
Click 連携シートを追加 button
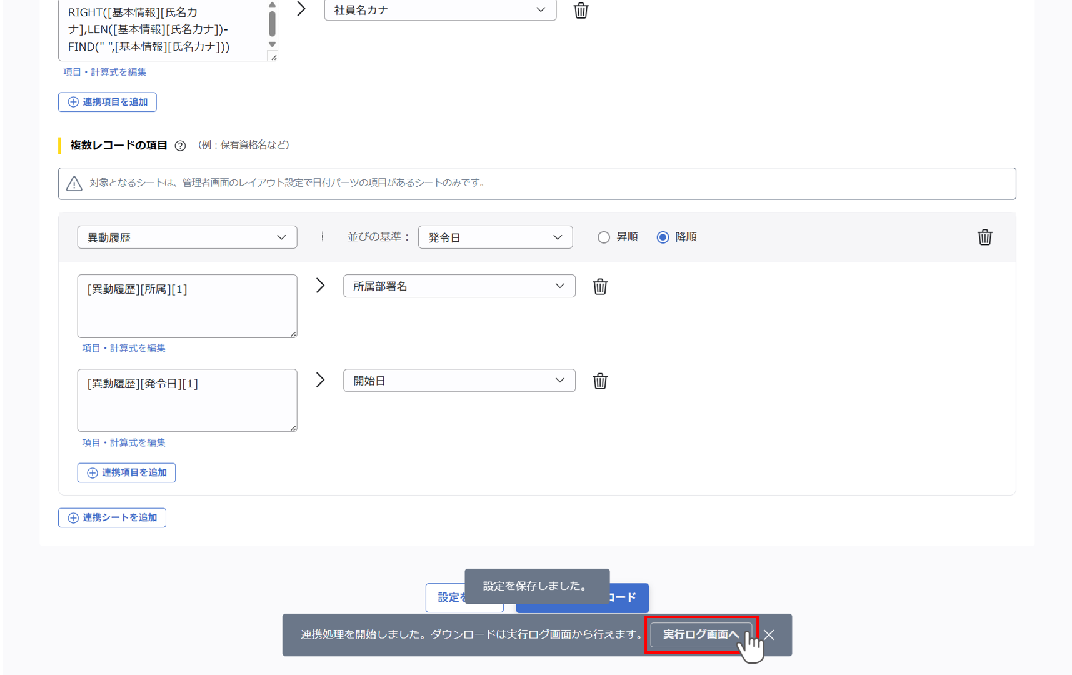click(x=113, y=517)
